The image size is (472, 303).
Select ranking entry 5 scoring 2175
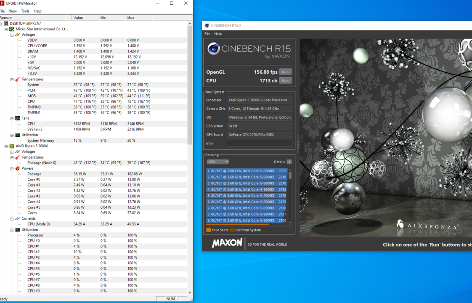tap(247, 195)
